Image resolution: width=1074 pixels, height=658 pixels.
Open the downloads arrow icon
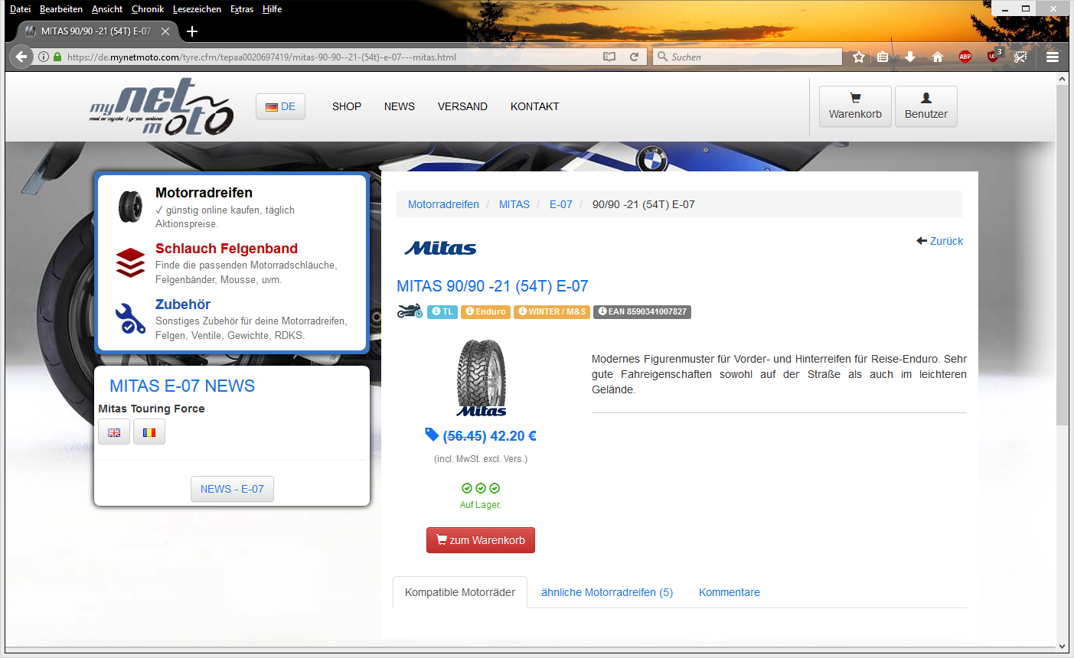point(910,57)
